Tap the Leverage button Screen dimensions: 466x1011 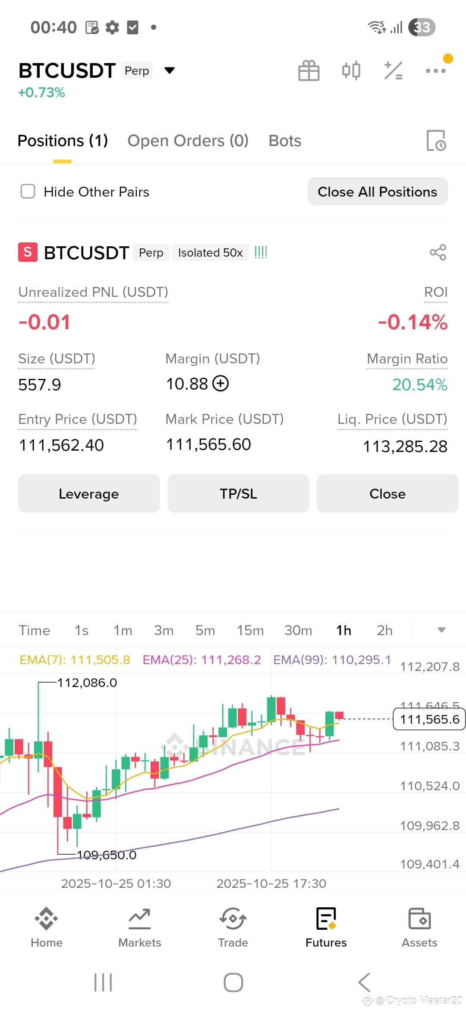coord(89,493)
